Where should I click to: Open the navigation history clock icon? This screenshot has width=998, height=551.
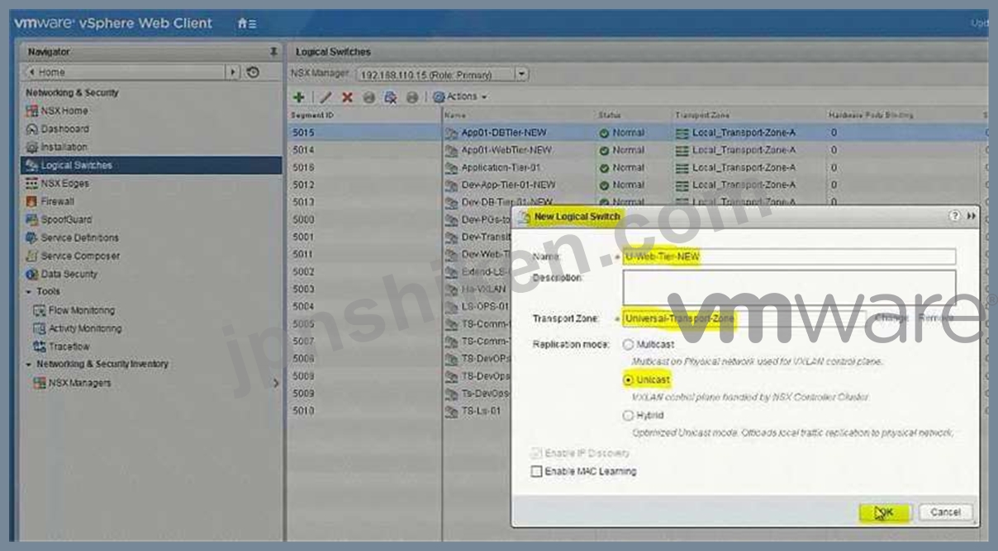[253, 73]
